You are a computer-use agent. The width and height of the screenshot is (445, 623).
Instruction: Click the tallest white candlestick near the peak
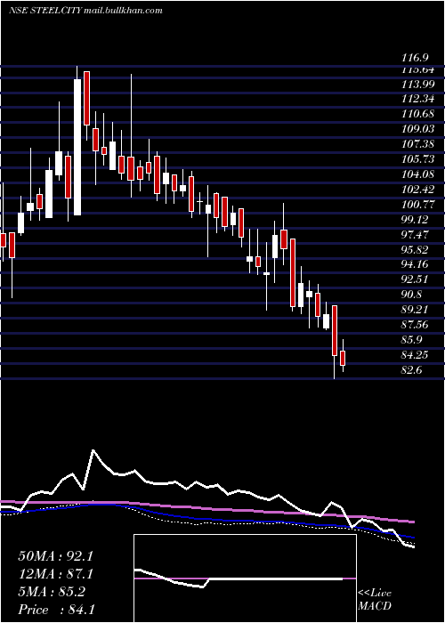(77, 147)
